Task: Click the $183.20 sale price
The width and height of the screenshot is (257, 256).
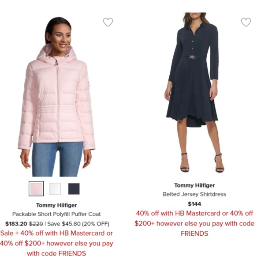Action: [16, 224]
